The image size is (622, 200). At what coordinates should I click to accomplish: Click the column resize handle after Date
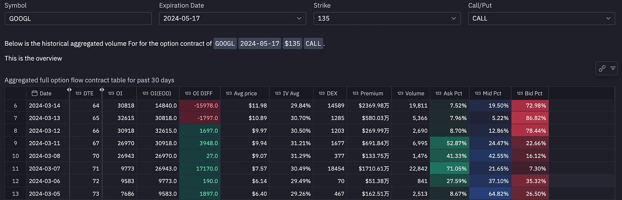point(69,90)
